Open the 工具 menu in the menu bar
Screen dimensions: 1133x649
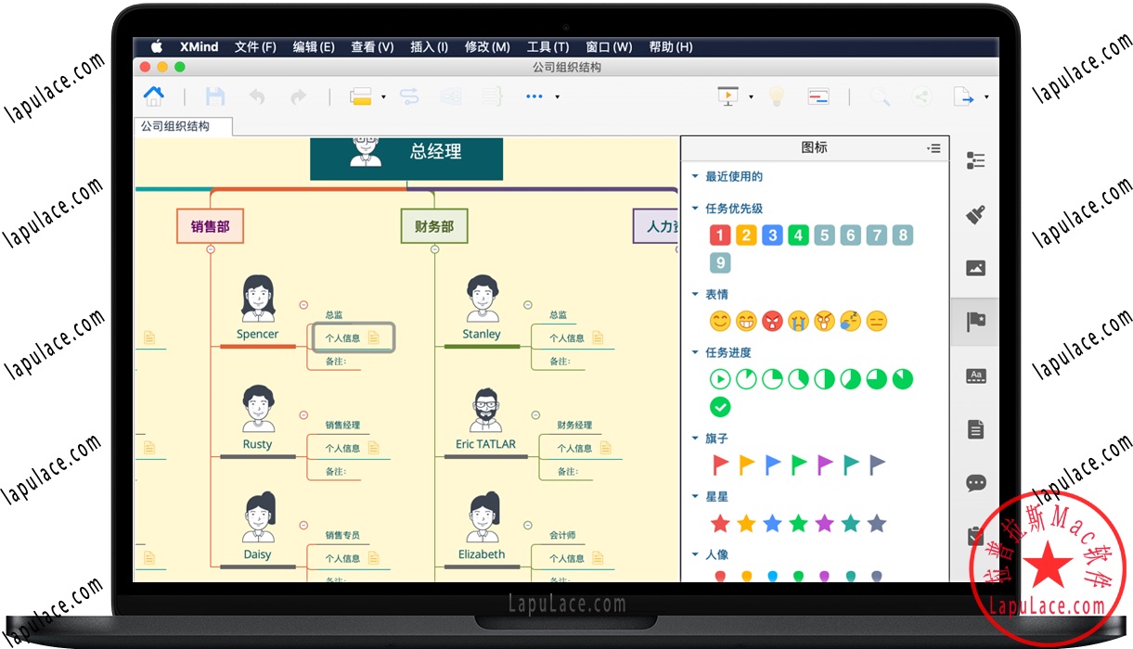tap(547, 46)
